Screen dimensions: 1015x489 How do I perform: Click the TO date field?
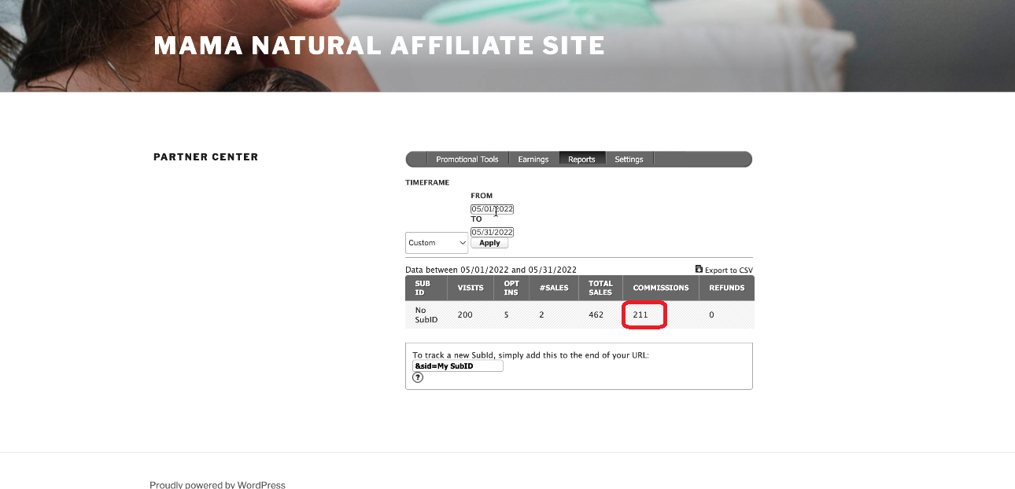[493, 232]
